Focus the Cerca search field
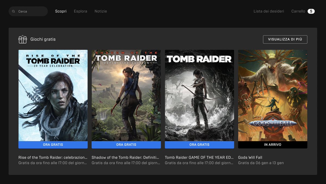Screen dimensions: 326x184 (x=28, y=11)
